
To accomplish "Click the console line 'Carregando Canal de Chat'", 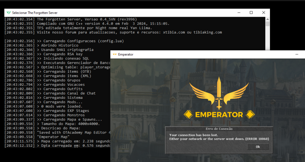I will pyautogui.click(x=50, y=93).
